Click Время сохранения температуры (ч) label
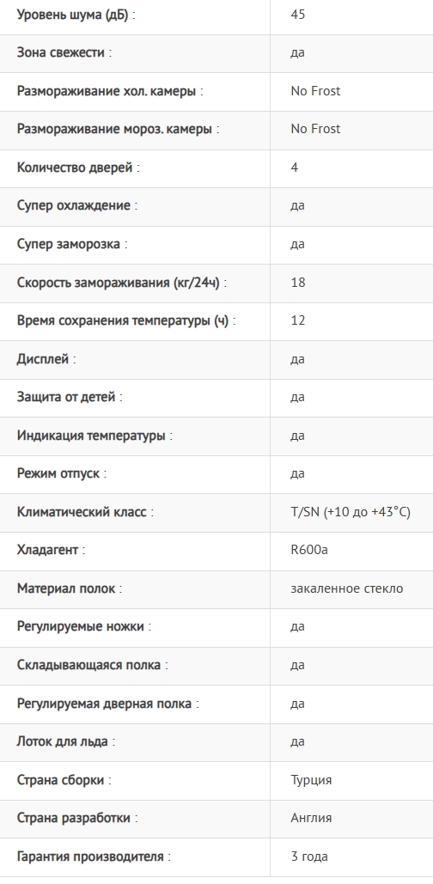 point(126,320)
